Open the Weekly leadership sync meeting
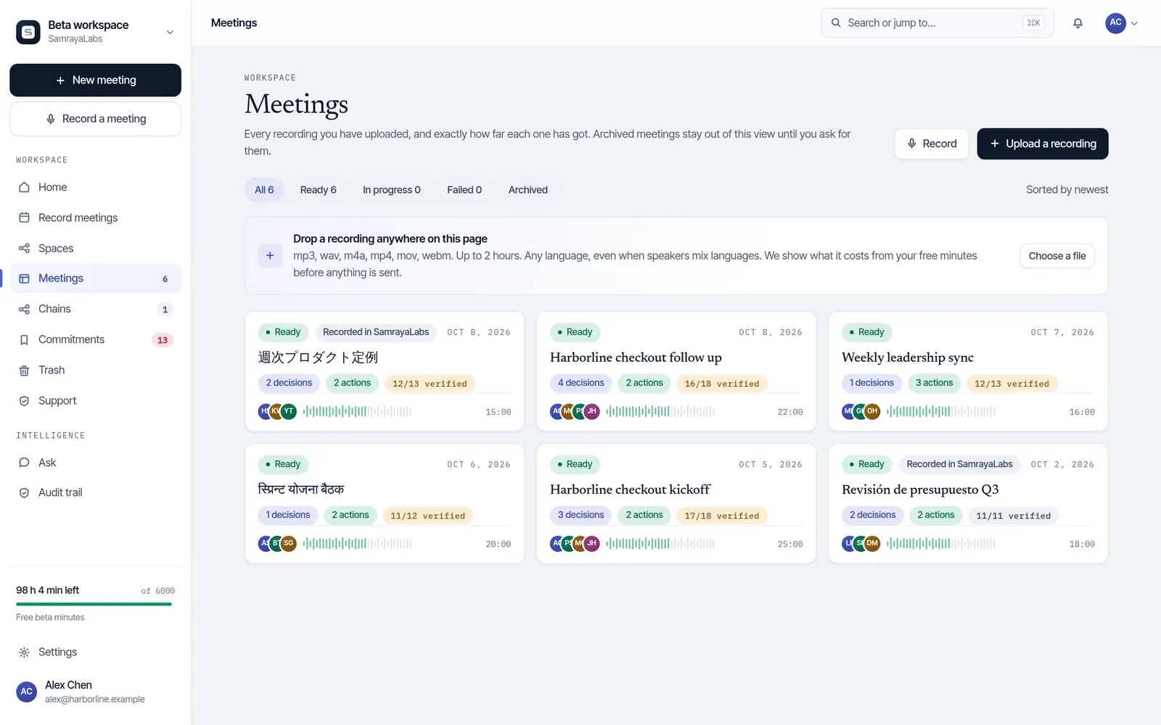 [968, 371]
